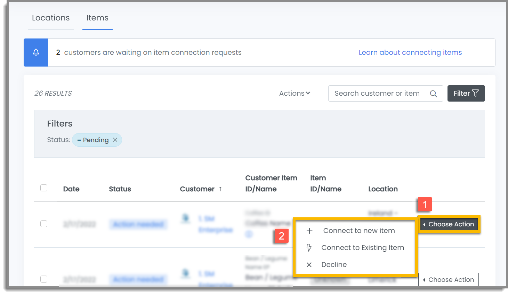
Task: Select the Items tab
Action: click(x=97, y=18)
